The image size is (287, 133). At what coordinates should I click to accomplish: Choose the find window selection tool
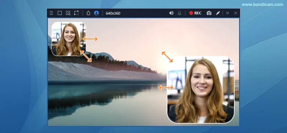coord(68,13)
